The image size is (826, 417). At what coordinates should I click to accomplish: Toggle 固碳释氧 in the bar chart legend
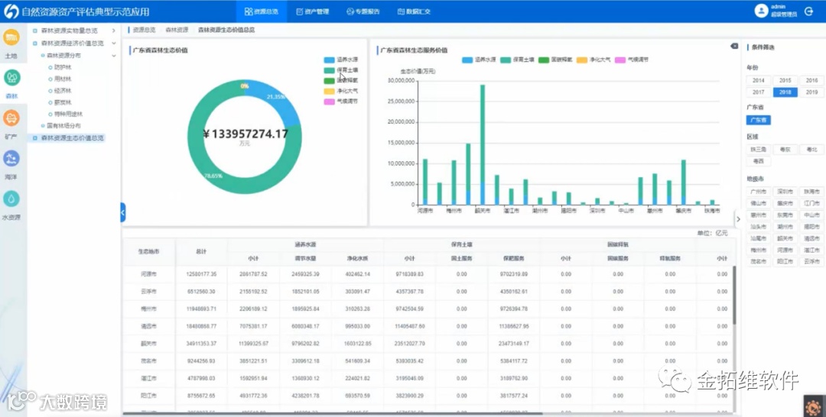[x=555, y=60]
